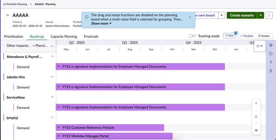
Task: Dismiss the drag and resize notification
Action: point(190,17)
